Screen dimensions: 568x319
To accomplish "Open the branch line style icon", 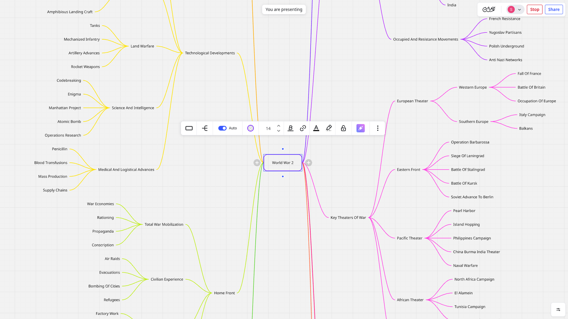I will pyautogui.click(x=205, y=128).
